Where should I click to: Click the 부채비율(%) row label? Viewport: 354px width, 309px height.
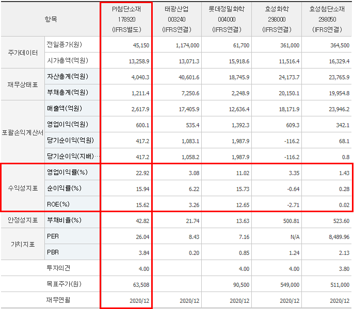coord(64,220)
